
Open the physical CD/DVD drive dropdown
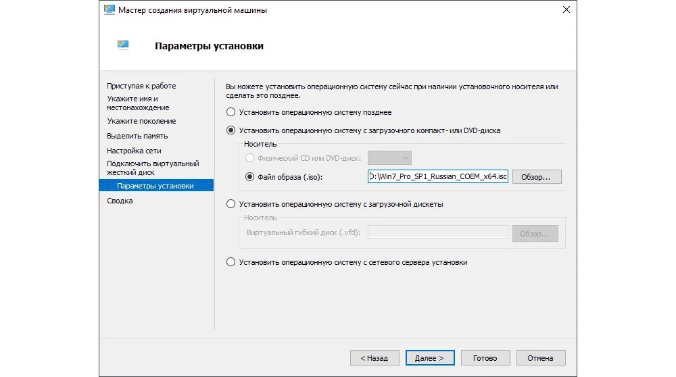pos(390,157)
